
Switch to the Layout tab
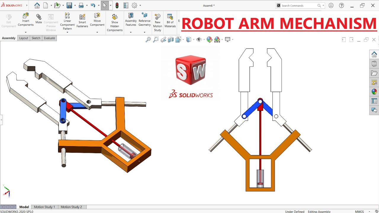point(24,38)
